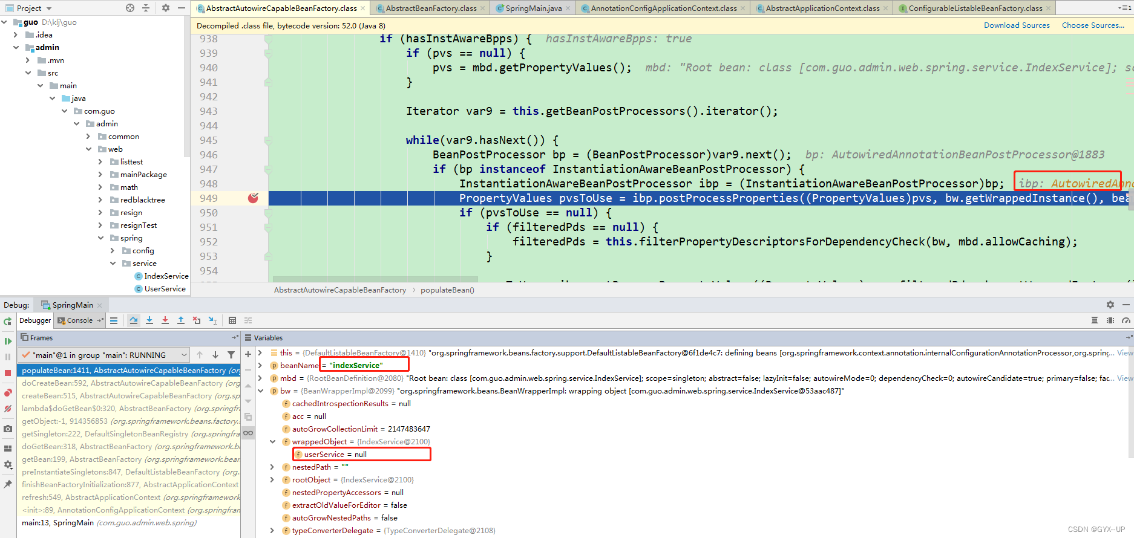Expand typeConverterDelegate variable
This screenshot has width=1134, height=538.
click(272, 531)
